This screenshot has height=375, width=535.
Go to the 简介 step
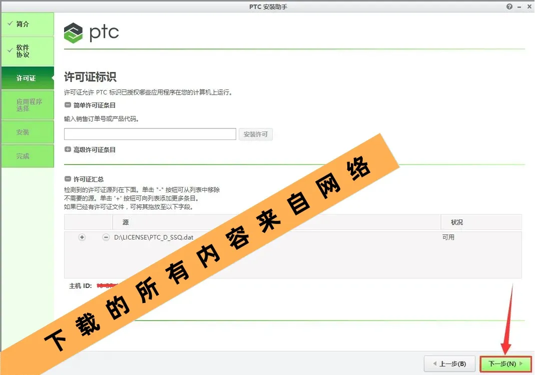[x=28, y=24]
